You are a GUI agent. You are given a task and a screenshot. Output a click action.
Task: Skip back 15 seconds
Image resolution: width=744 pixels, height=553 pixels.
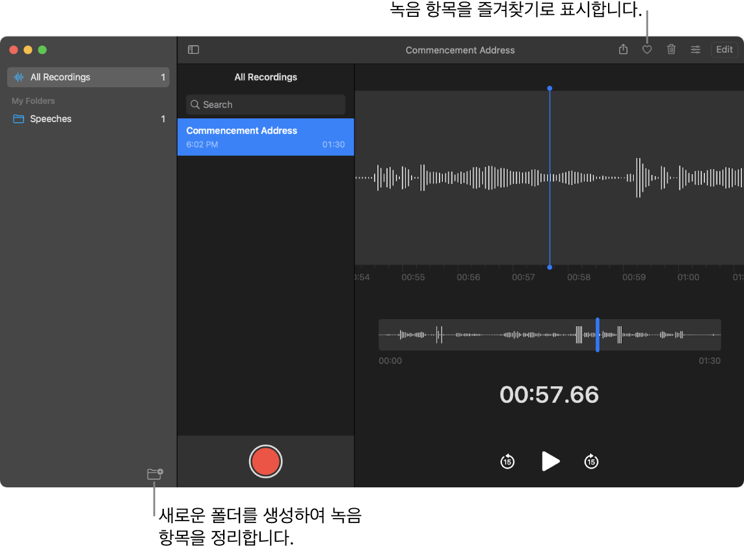click(507, 461)
